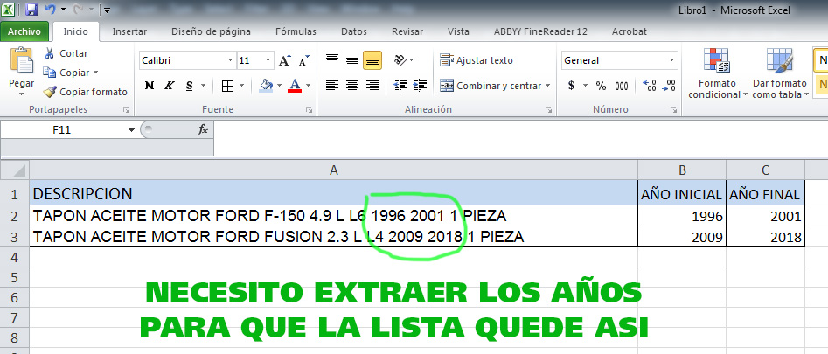
Task: Click decrease indent icon
Action: click(x=400, y=86)
